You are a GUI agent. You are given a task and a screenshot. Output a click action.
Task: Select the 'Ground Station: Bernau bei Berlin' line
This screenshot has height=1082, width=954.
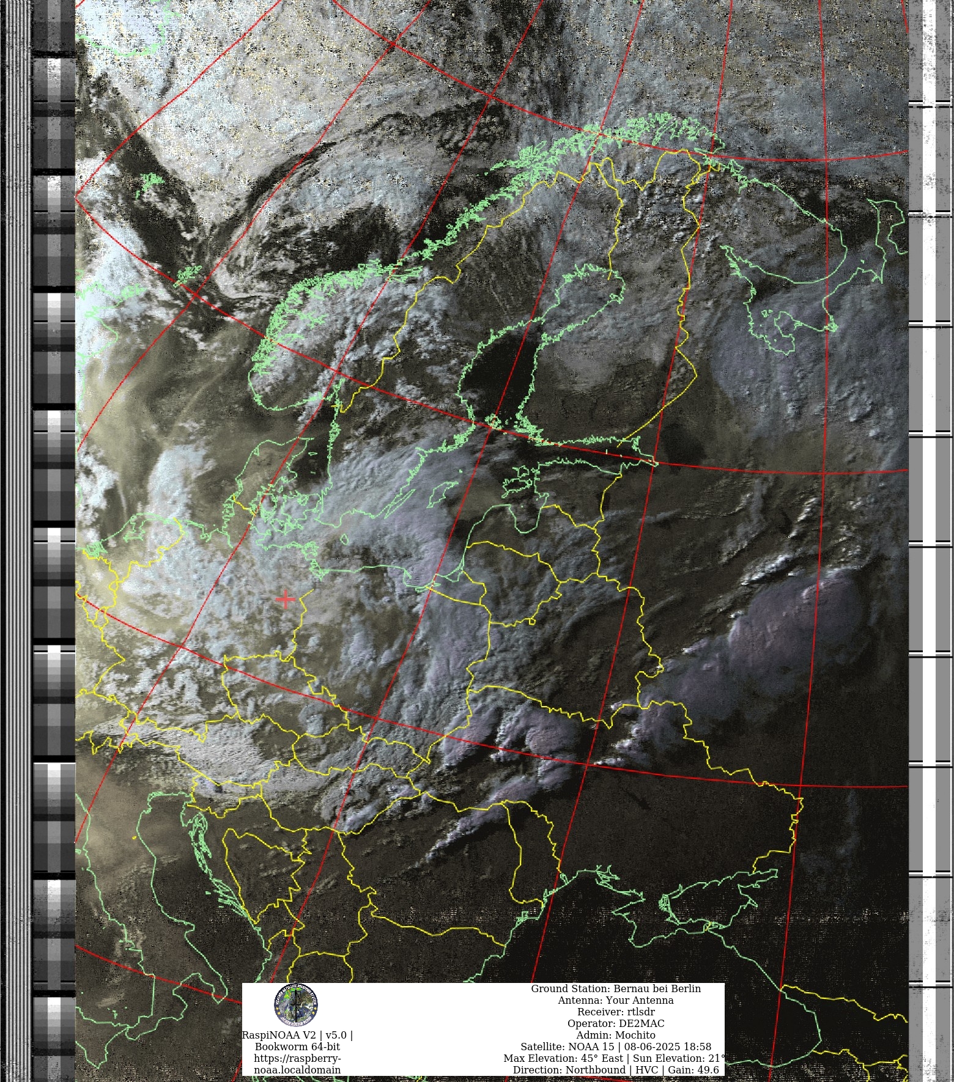coord(616,988)
